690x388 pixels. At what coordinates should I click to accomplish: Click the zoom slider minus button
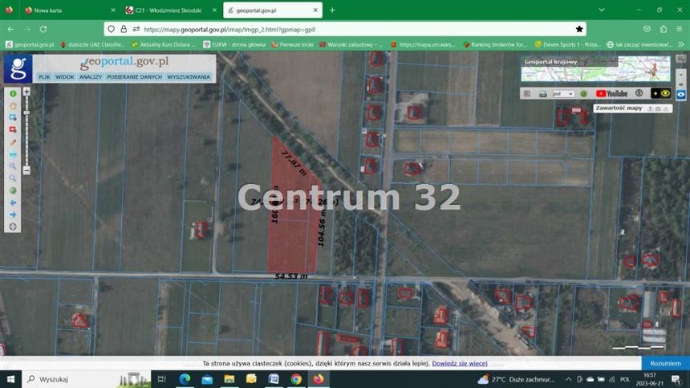[x=26, y=170]
